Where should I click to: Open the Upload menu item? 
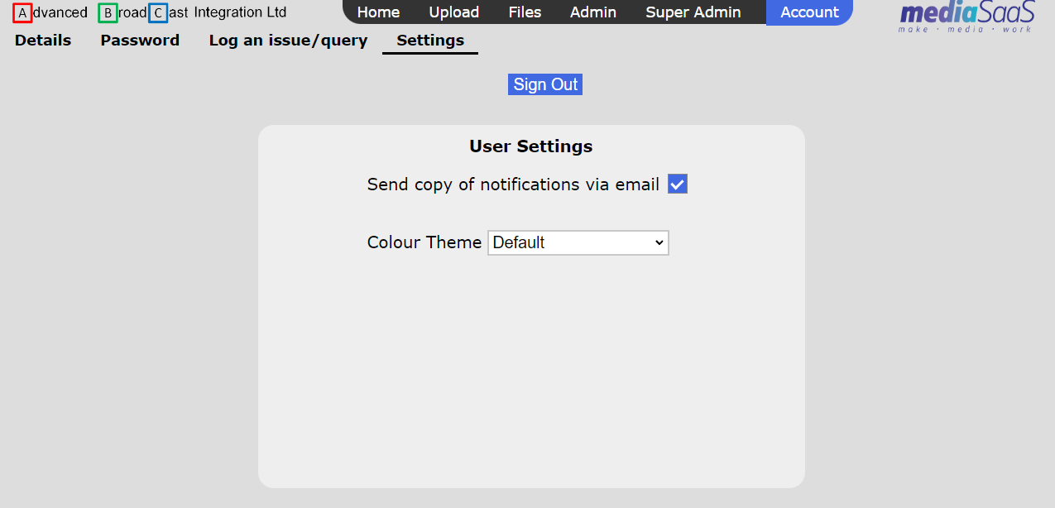pos(453,12)
